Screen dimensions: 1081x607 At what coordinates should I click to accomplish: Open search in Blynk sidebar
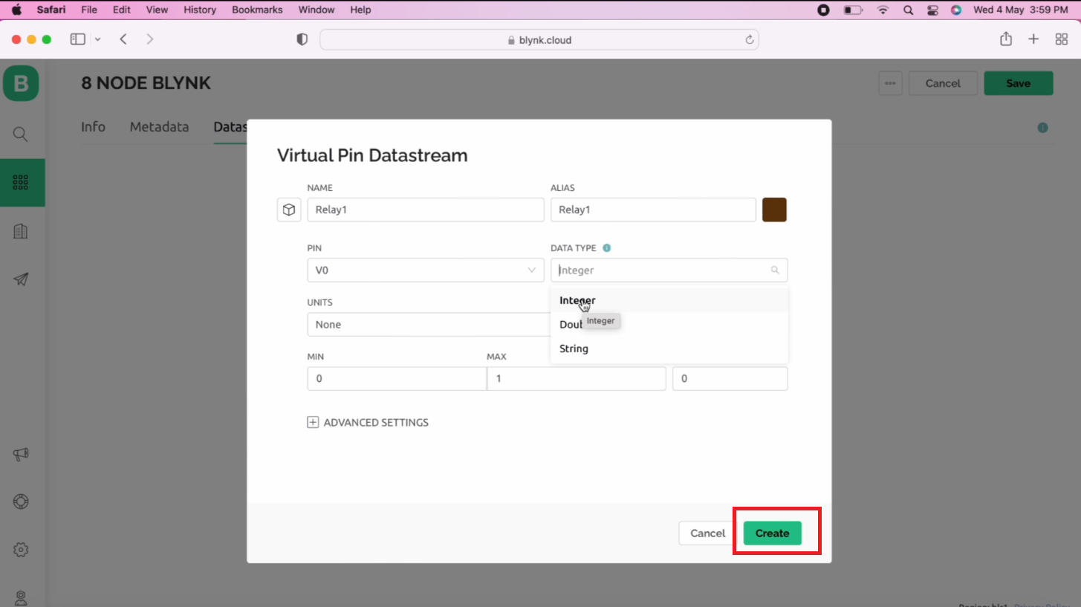click(x=21, y=134)
